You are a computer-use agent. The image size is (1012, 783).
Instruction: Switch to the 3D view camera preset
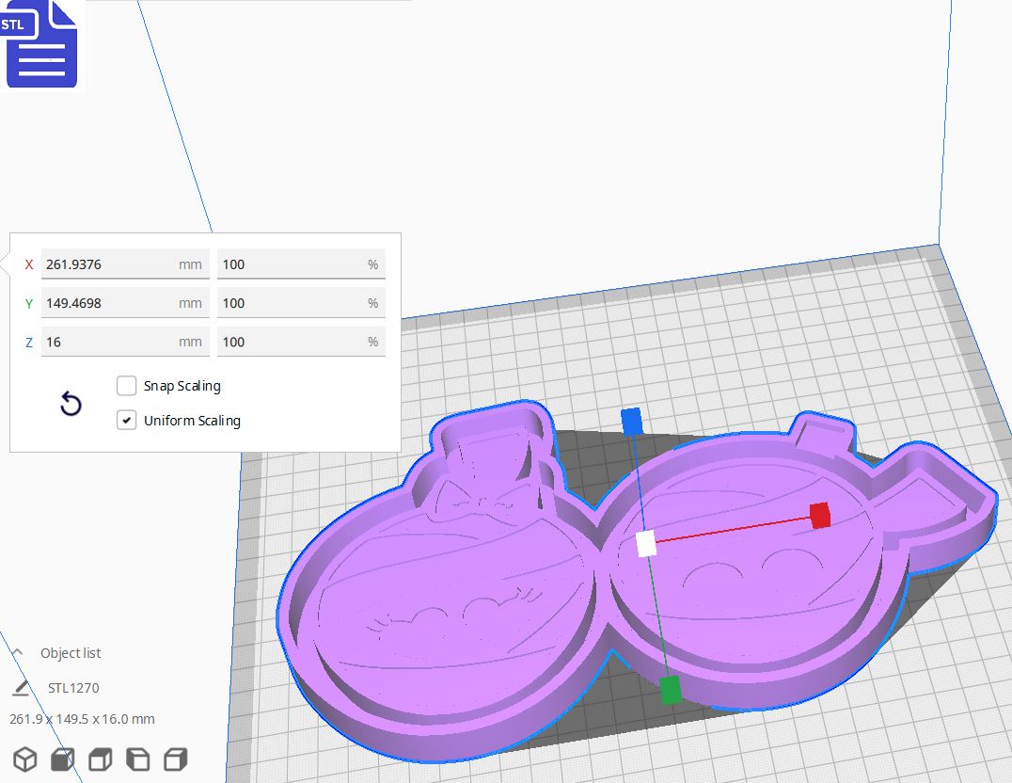pos(25,759)
